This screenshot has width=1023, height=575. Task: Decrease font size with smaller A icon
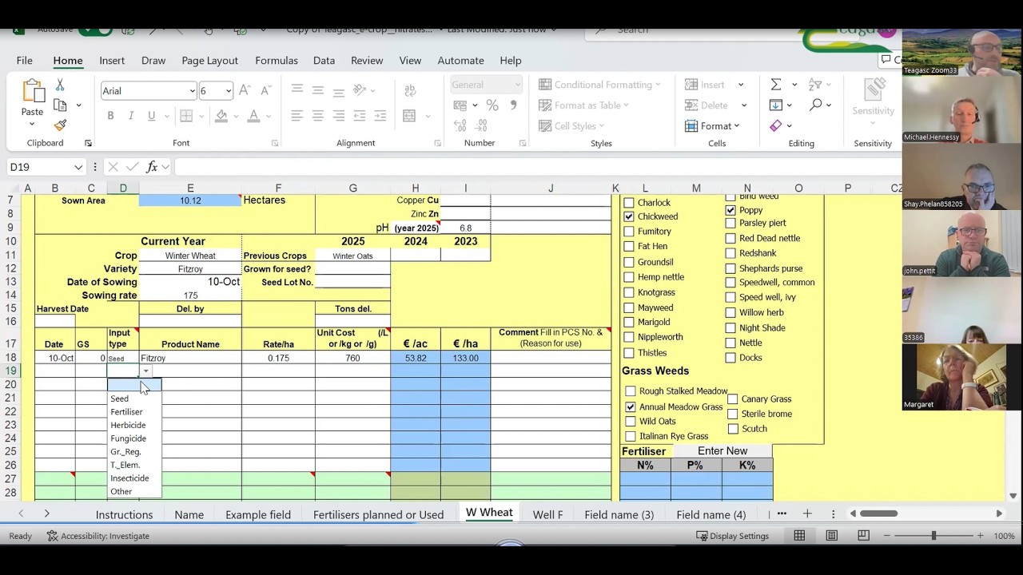click(265, 90)
